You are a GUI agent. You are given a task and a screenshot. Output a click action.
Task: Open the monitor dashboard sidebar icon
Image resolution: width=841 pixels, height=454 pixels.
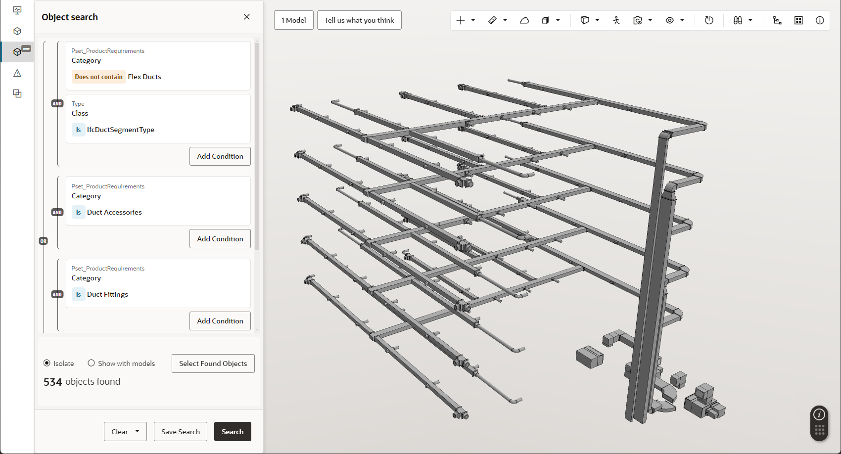point(17,10)
